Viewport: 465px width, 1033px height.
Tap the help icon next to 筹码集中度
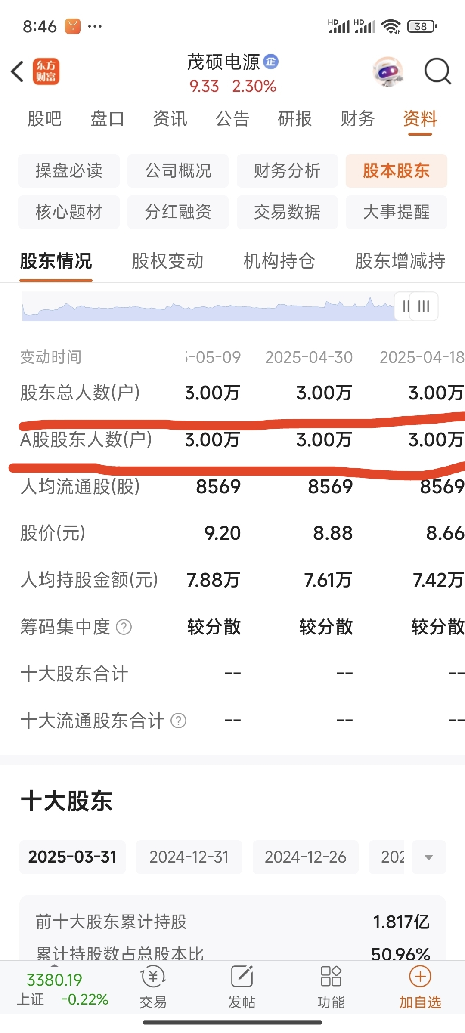pyautogui.click(x=124, y=627)
